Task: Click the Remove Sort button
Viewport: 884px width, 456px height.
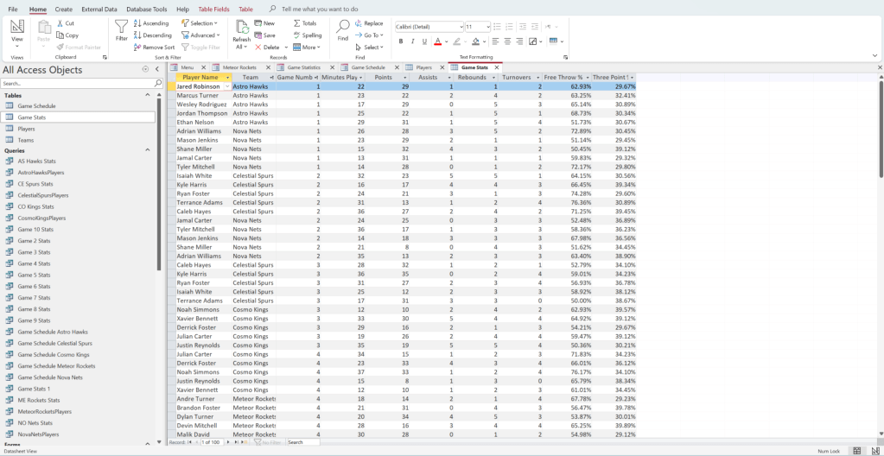Action: click(155, 47)
